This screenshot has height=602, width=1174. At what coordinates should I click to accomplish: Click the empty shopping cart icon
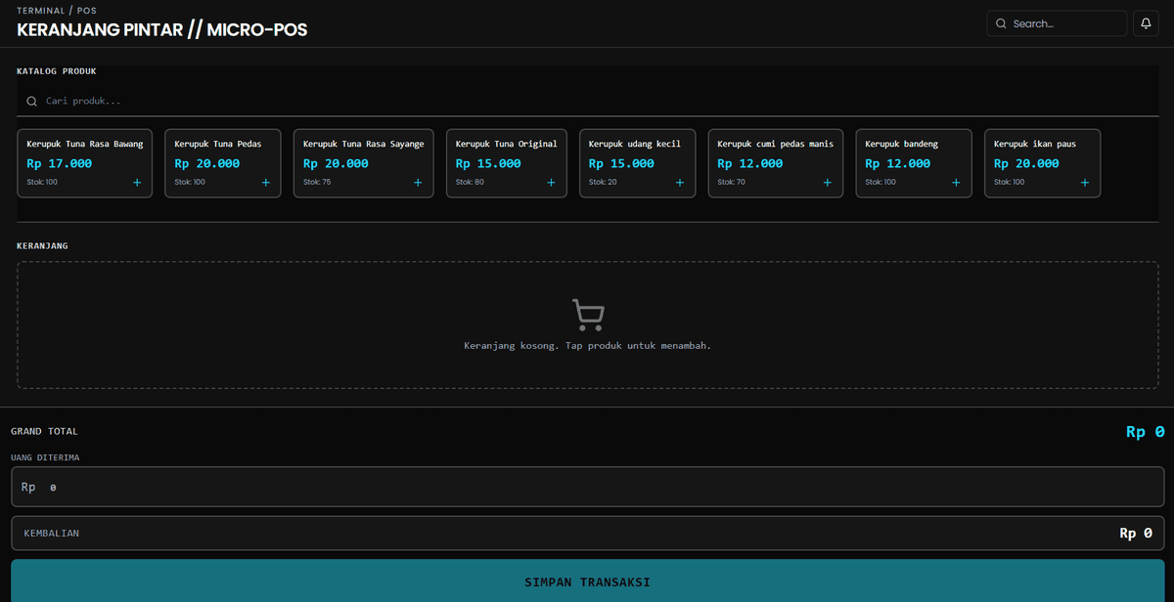(x=587, y=315)
